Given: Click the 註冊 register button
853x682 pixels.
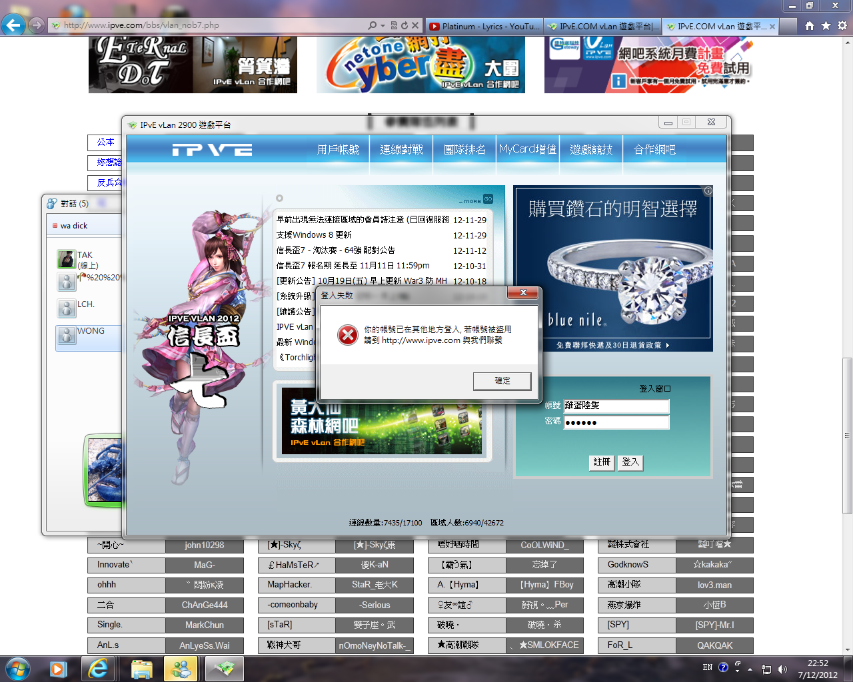Looking at the screenshot, I should click(602, 462).
